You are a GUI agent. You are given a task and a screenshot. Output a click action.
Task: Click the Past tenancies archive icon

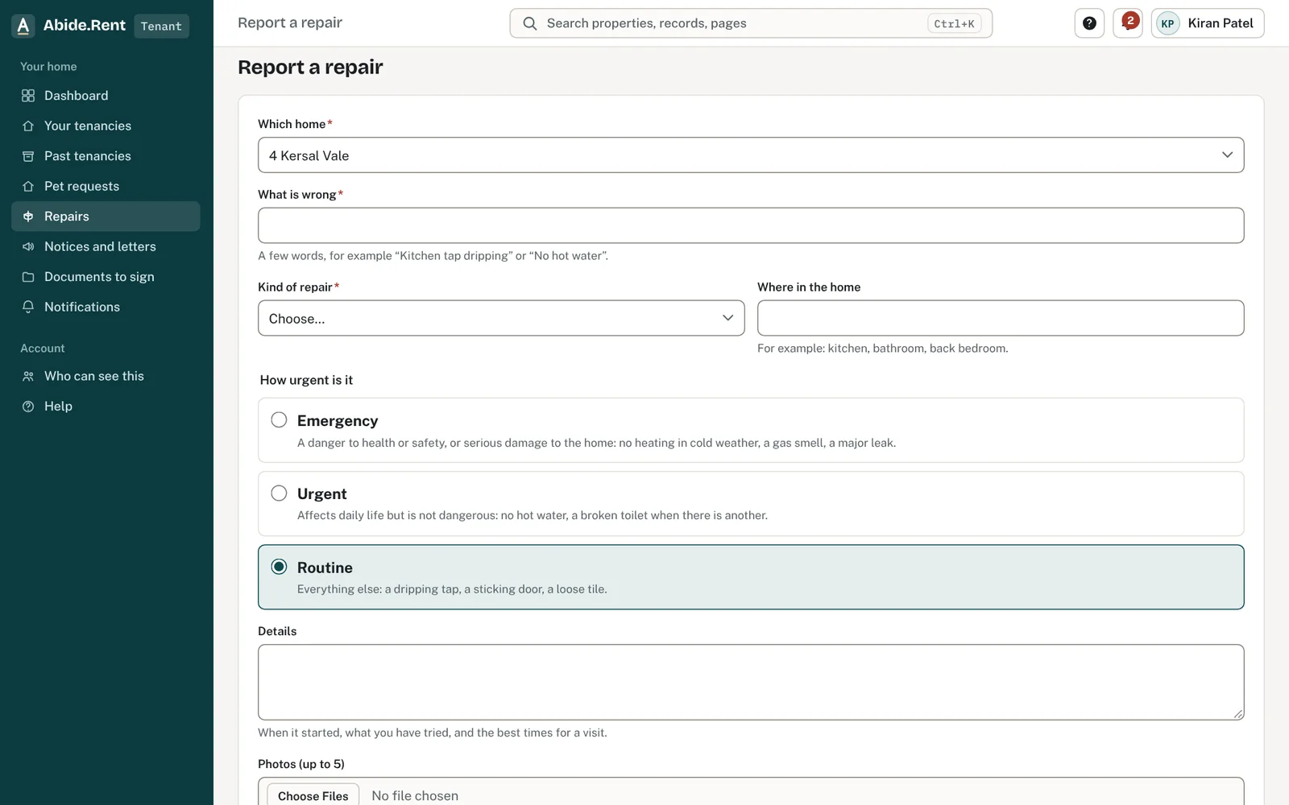point(28,156)
